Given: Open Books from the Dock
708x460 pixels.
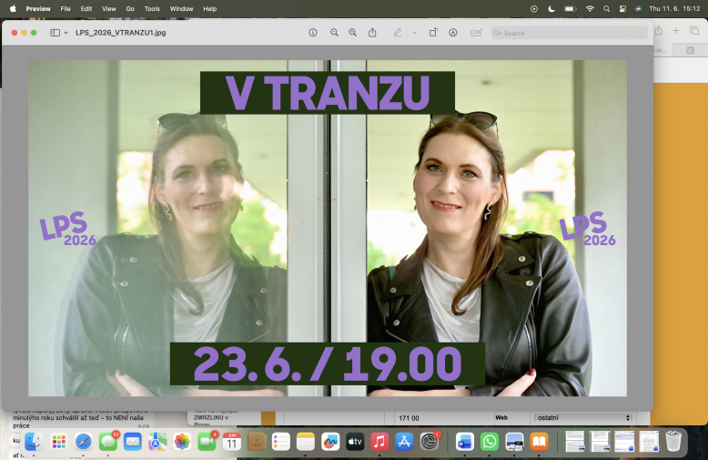Looking at the screenshot, I should pos(539,442).
